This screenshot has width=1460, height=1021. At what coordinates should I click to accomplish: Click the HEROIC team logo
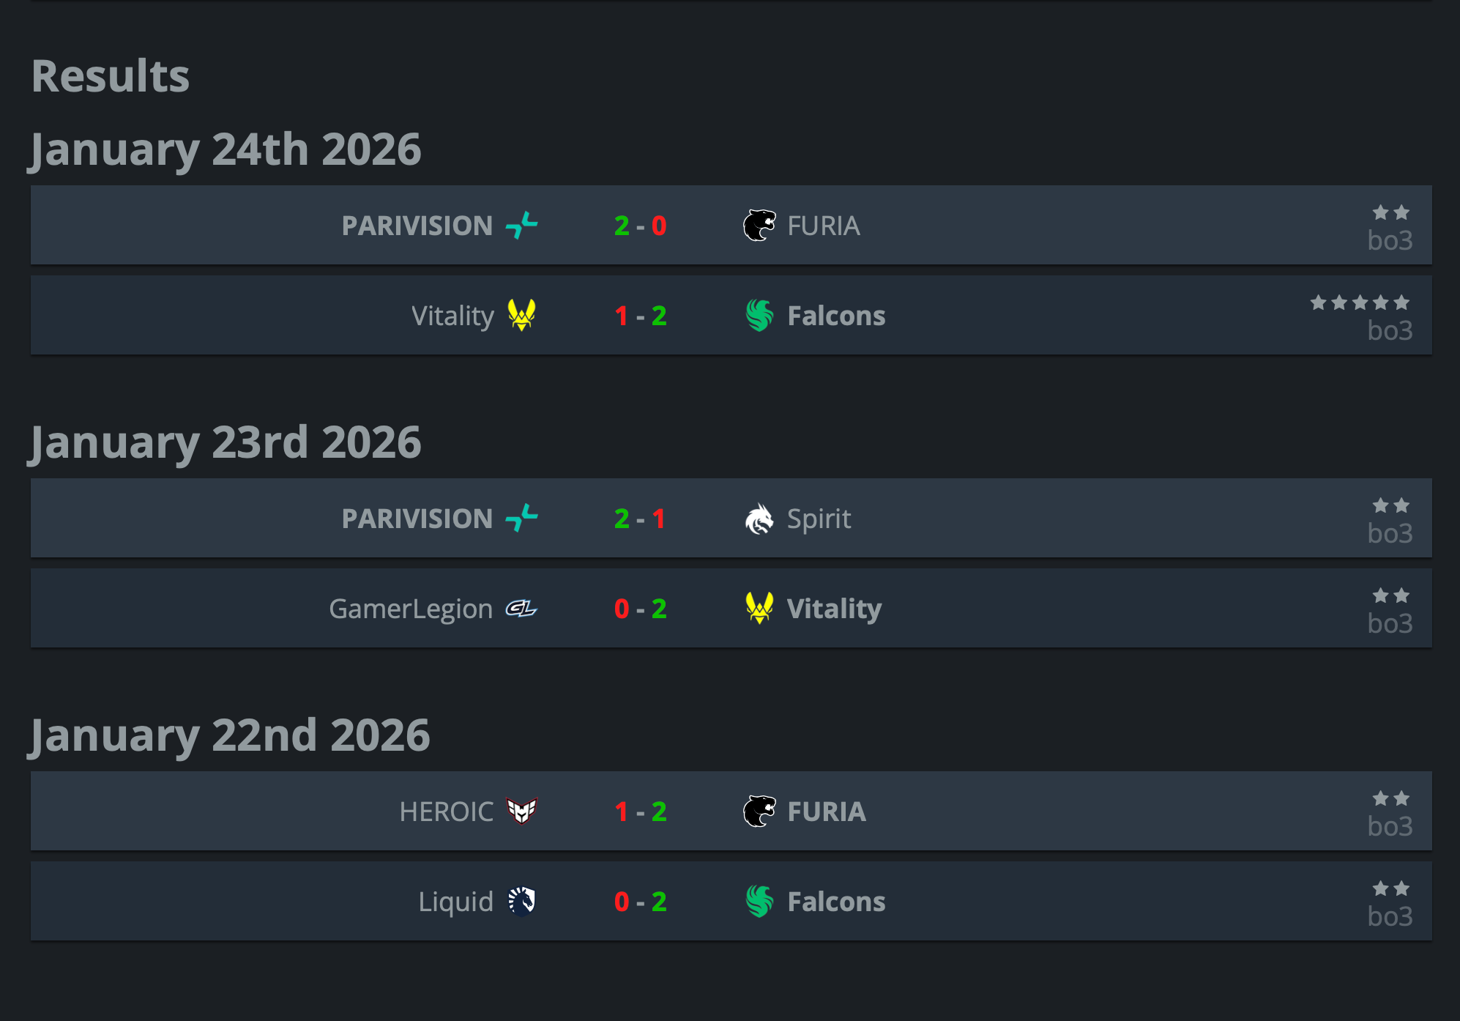coord(521,811)
